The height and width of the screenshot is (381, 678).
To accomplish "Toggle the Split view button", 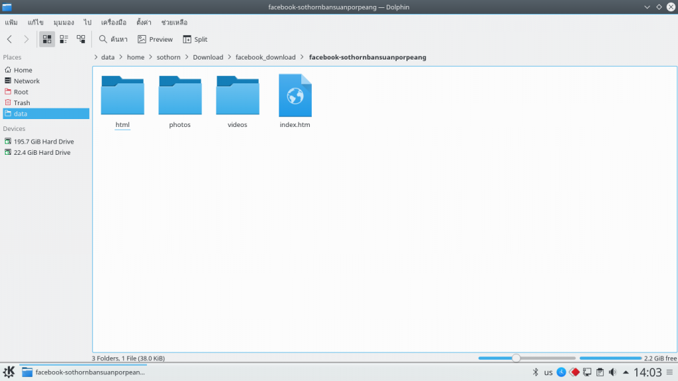I will point(195,39).
